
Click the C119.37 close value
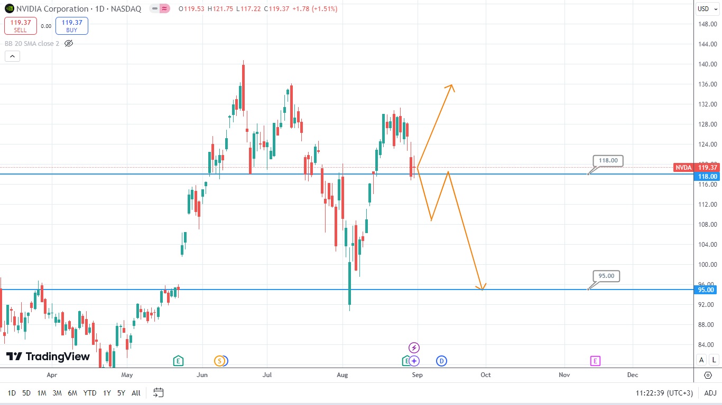(x=276, y=9)
